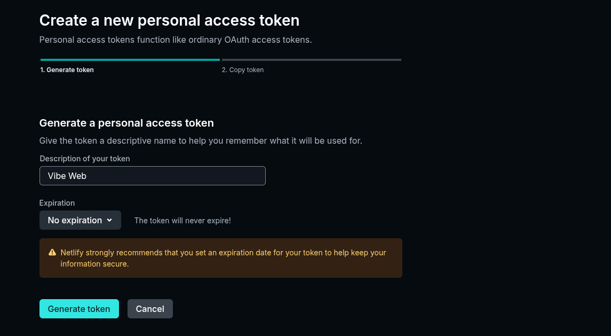Click the 'Give the token a descriptive name' hint
Viewport: 611px width, 336px height.
click(201, 141)
